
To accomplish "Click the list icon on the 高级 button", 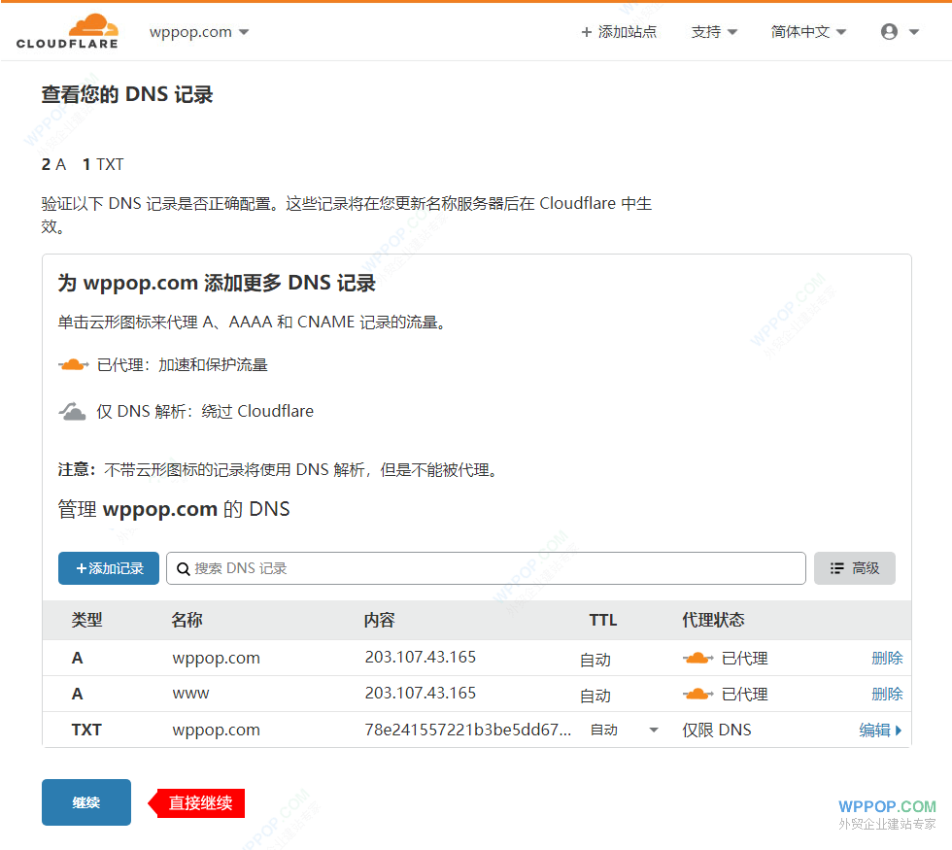I will coord(837,568).
